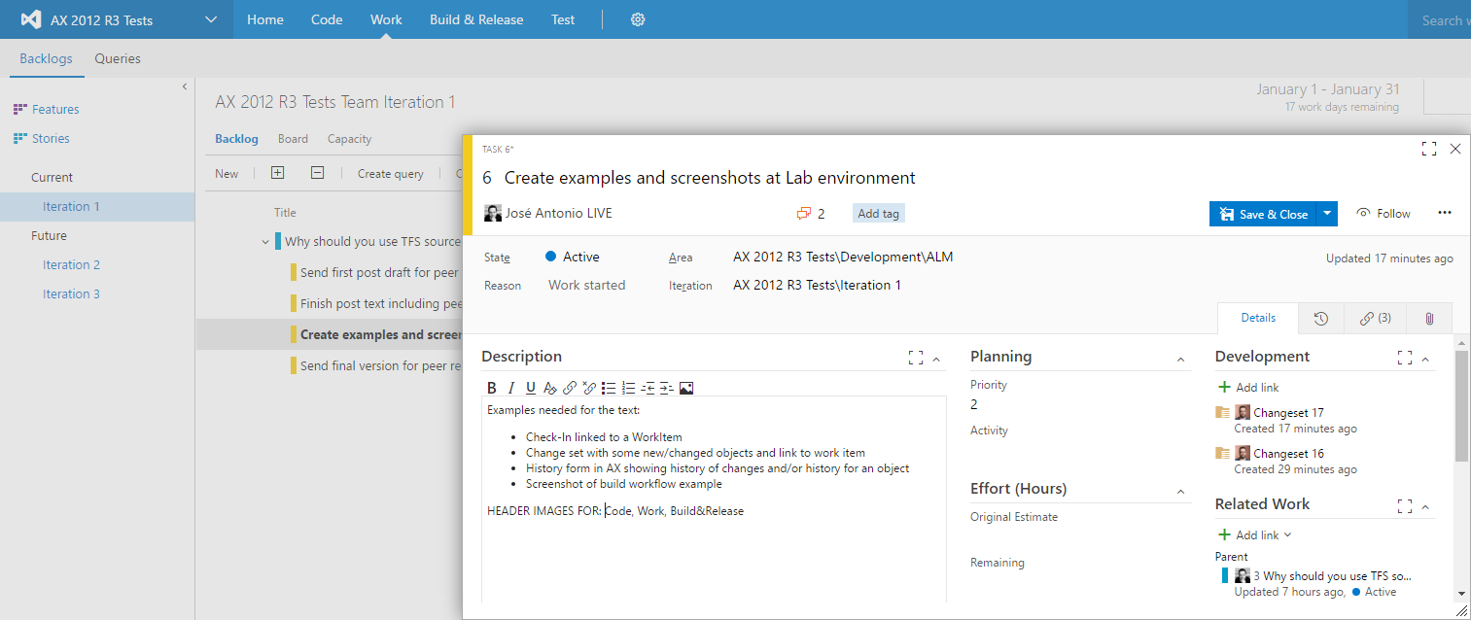This screenshot has height=620, width=1471.
Task: Switch to the Queries tab
Action: 118,58
